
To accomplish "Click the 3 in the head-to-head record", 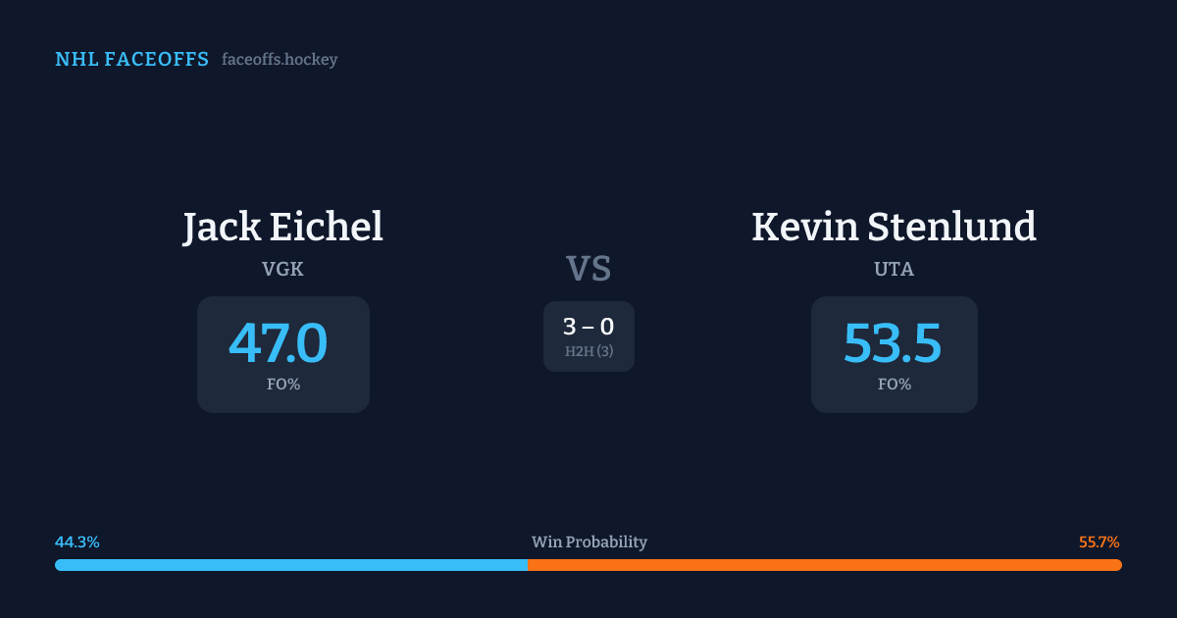I will (x=570, y=327).
